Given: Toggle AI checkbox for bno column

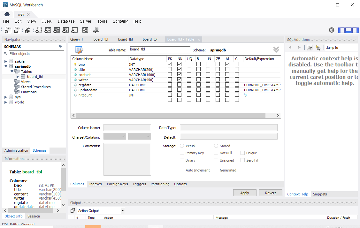Looking at the screenshot, I should [227, 64].
